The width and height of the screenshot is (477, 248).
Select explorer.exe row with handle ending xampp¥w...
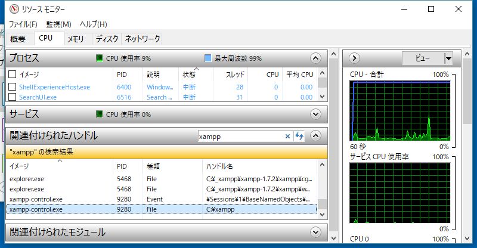click(x=162, y=189)
